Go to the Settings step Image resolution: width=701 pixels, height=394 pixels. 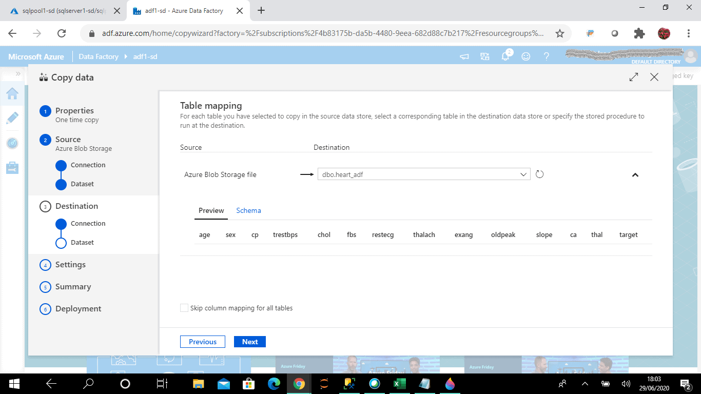coord(70,265)
